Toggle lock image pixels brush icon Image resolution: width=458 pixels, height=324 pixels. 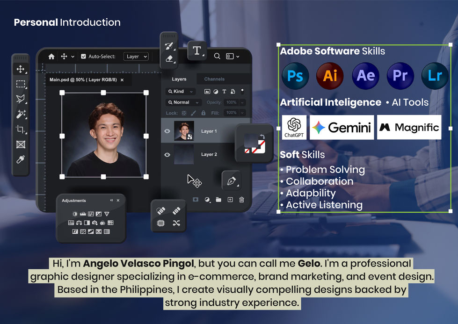(193, 113)
